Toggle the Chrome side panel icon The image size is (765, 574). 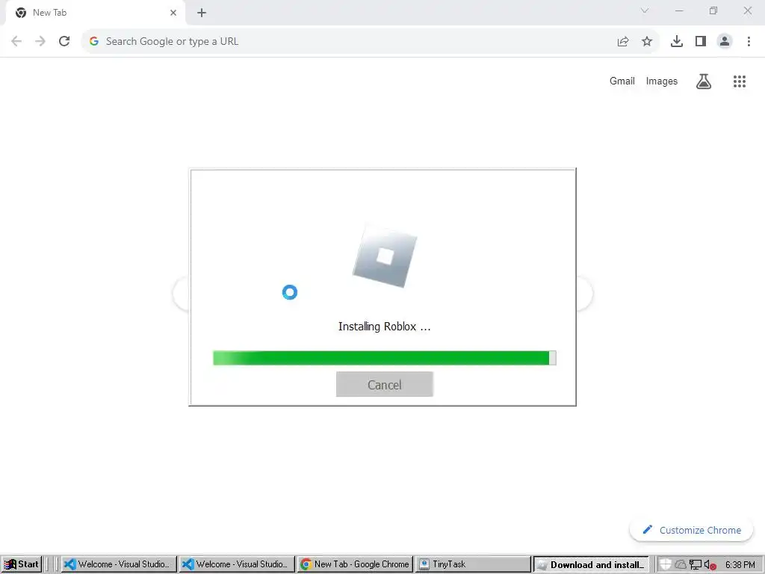coord(701,42)
